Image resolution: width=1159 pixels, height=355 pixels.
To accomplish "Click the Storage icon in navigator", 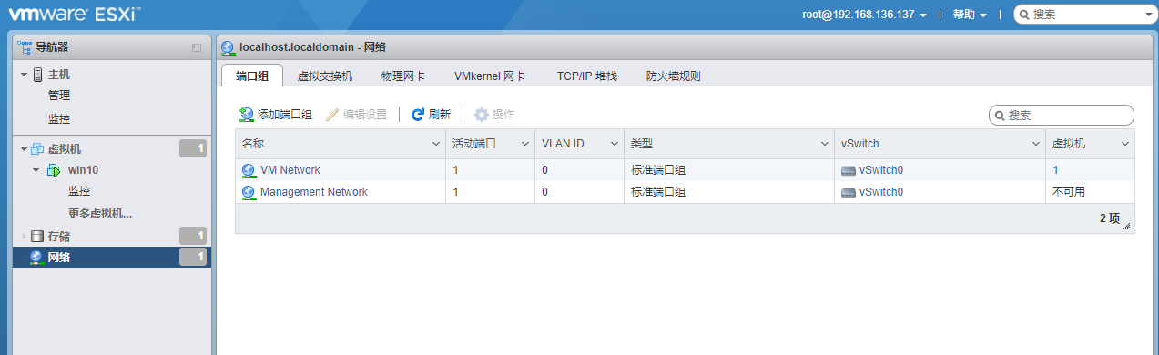I will 37,237.
